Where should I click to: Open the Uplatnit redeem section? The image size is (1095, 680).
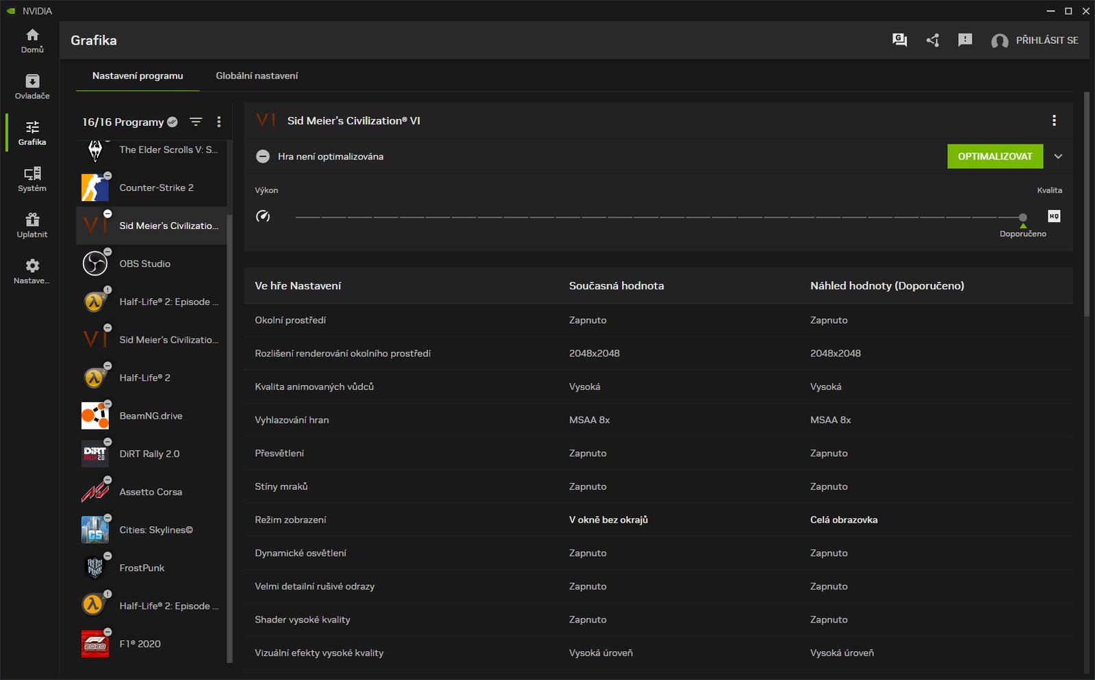tap(32, 225)
